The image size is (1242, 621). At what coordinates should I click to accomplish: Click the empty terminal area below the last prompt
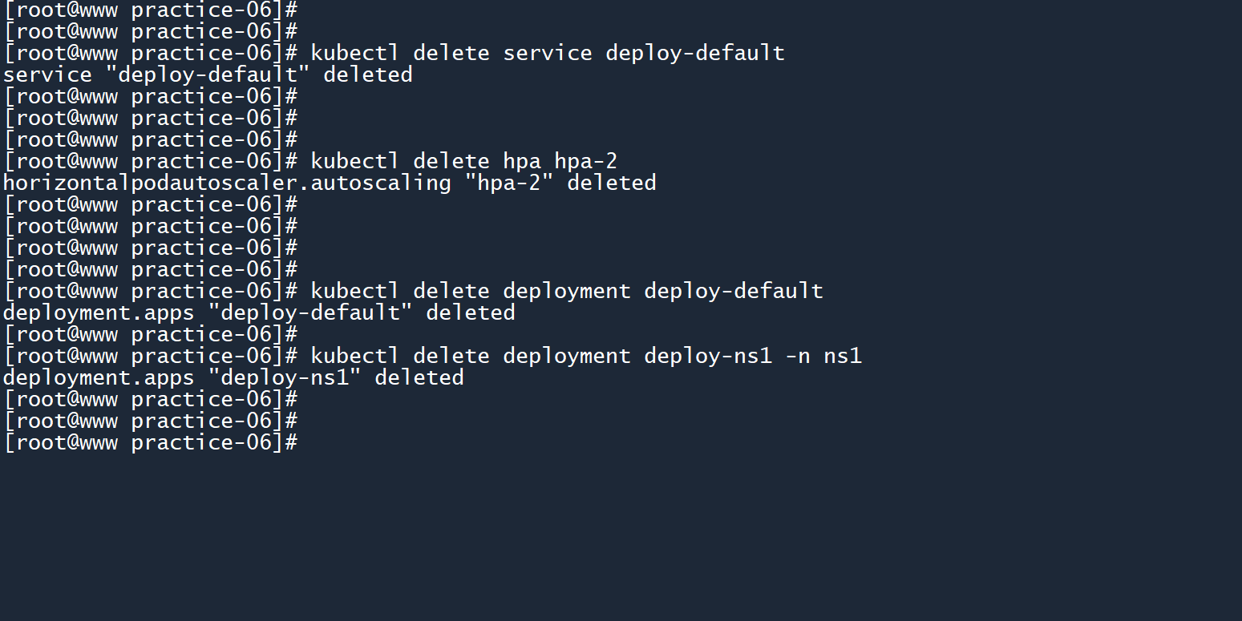tap(621, 537)
